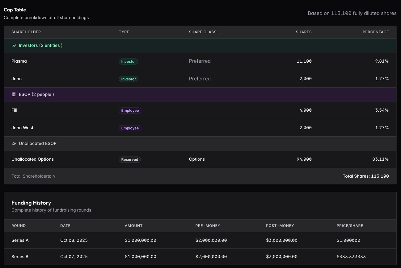Click the Unallocated ESOP arrows icon

(14, 144)
